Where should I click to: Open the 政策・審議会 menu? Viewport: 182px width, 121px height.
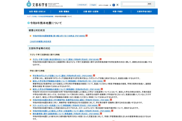click(x=64, y=11)
